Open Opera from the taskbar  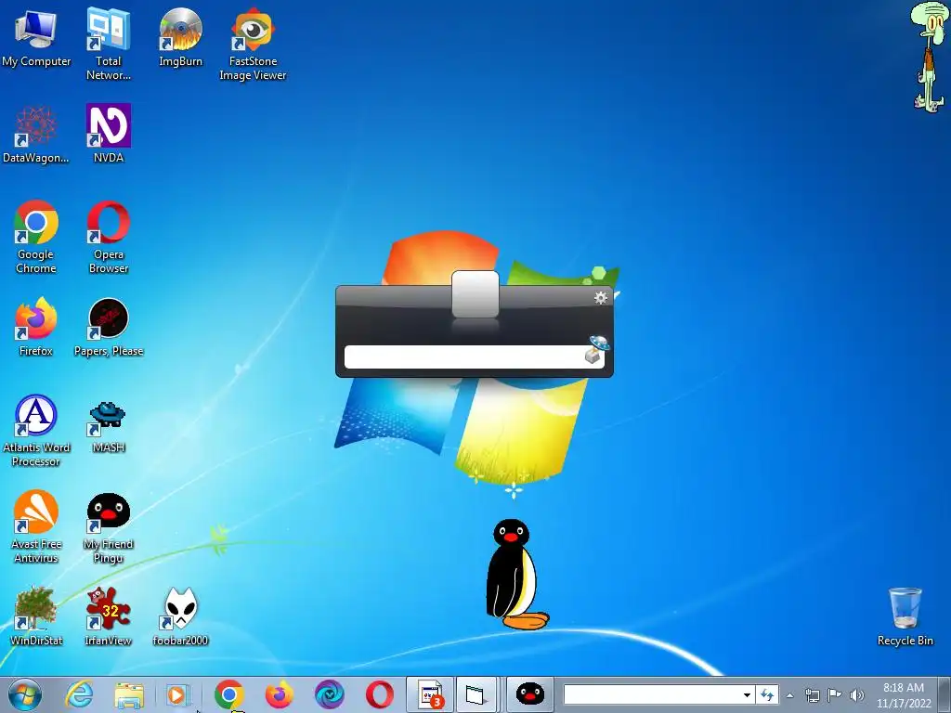point(380,694)
